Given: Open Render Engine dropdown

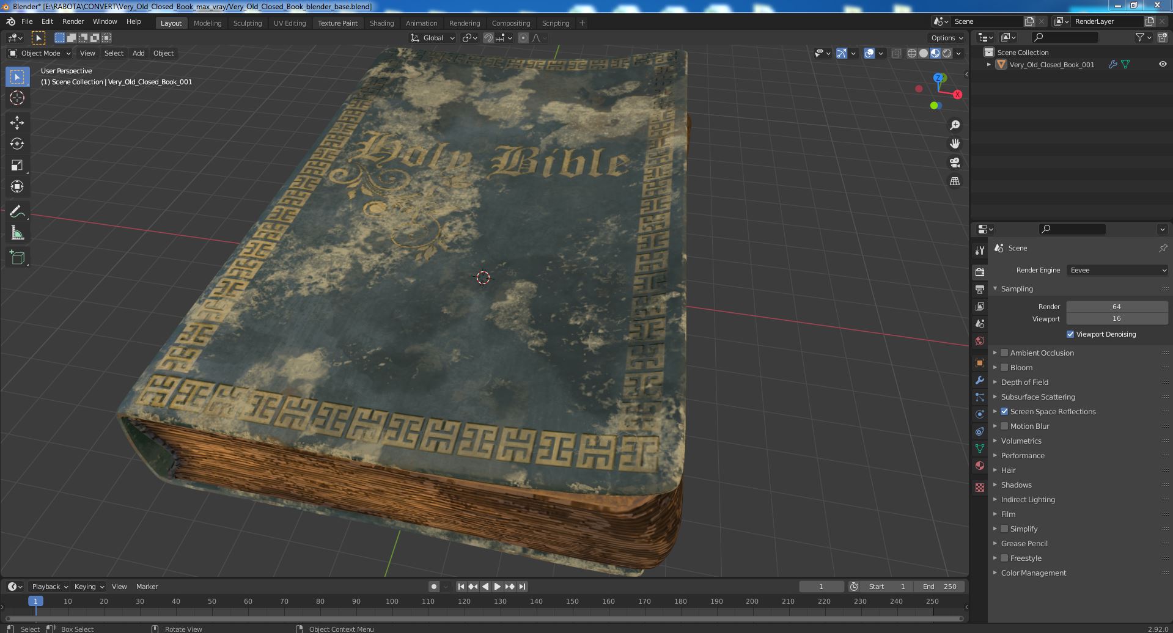Looking at the screenshot, I should click(1117, 270).
